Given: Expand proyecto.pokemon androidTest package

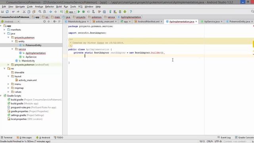Looking at the screenshot, I should (x=8, y=65).
